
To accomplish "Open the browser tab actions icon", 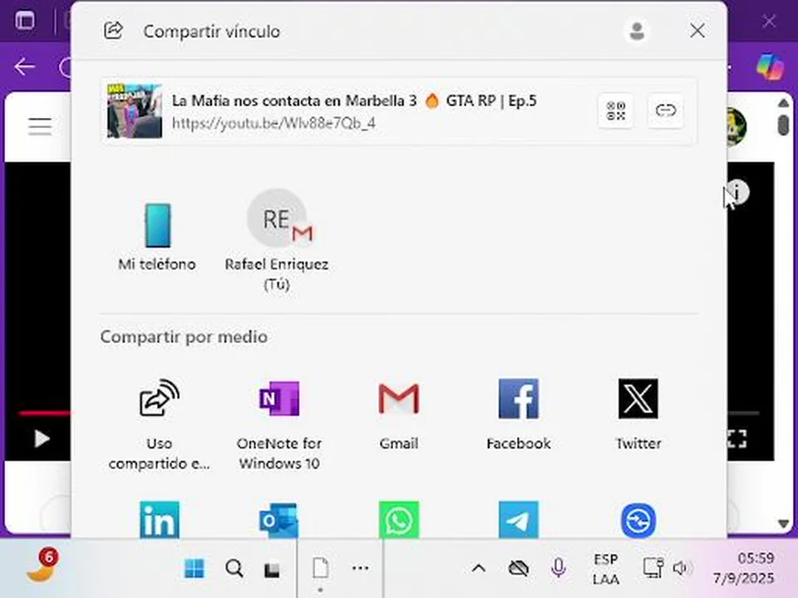I will pyautogui.click(x=24, y=21).
